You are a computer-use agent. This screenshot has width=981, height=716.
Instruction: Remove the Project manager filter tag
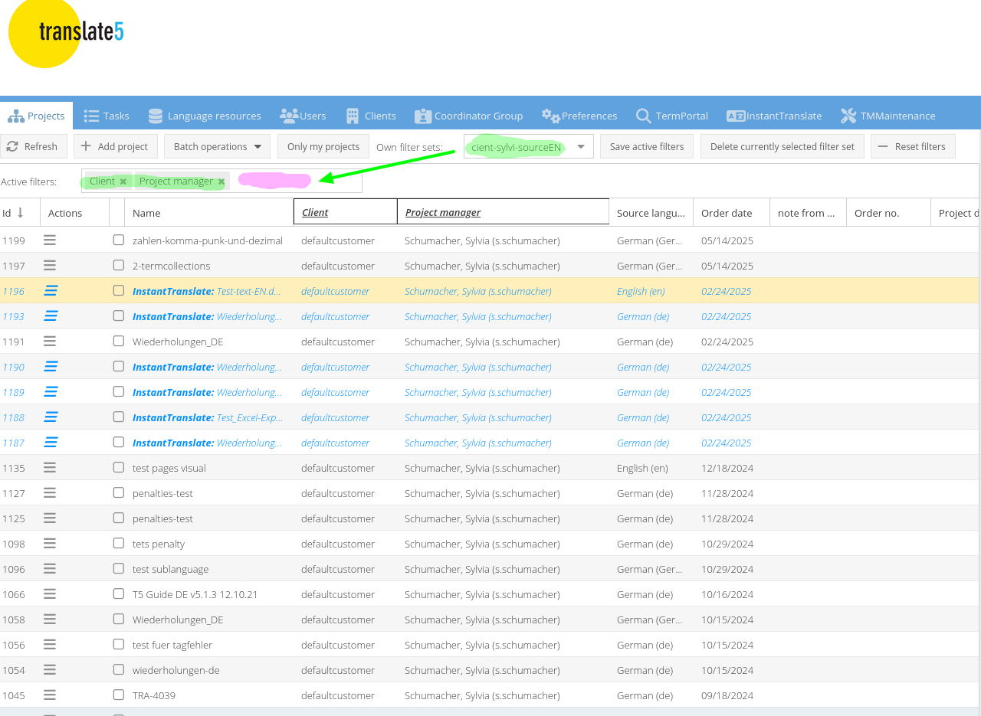click(221, 181)
